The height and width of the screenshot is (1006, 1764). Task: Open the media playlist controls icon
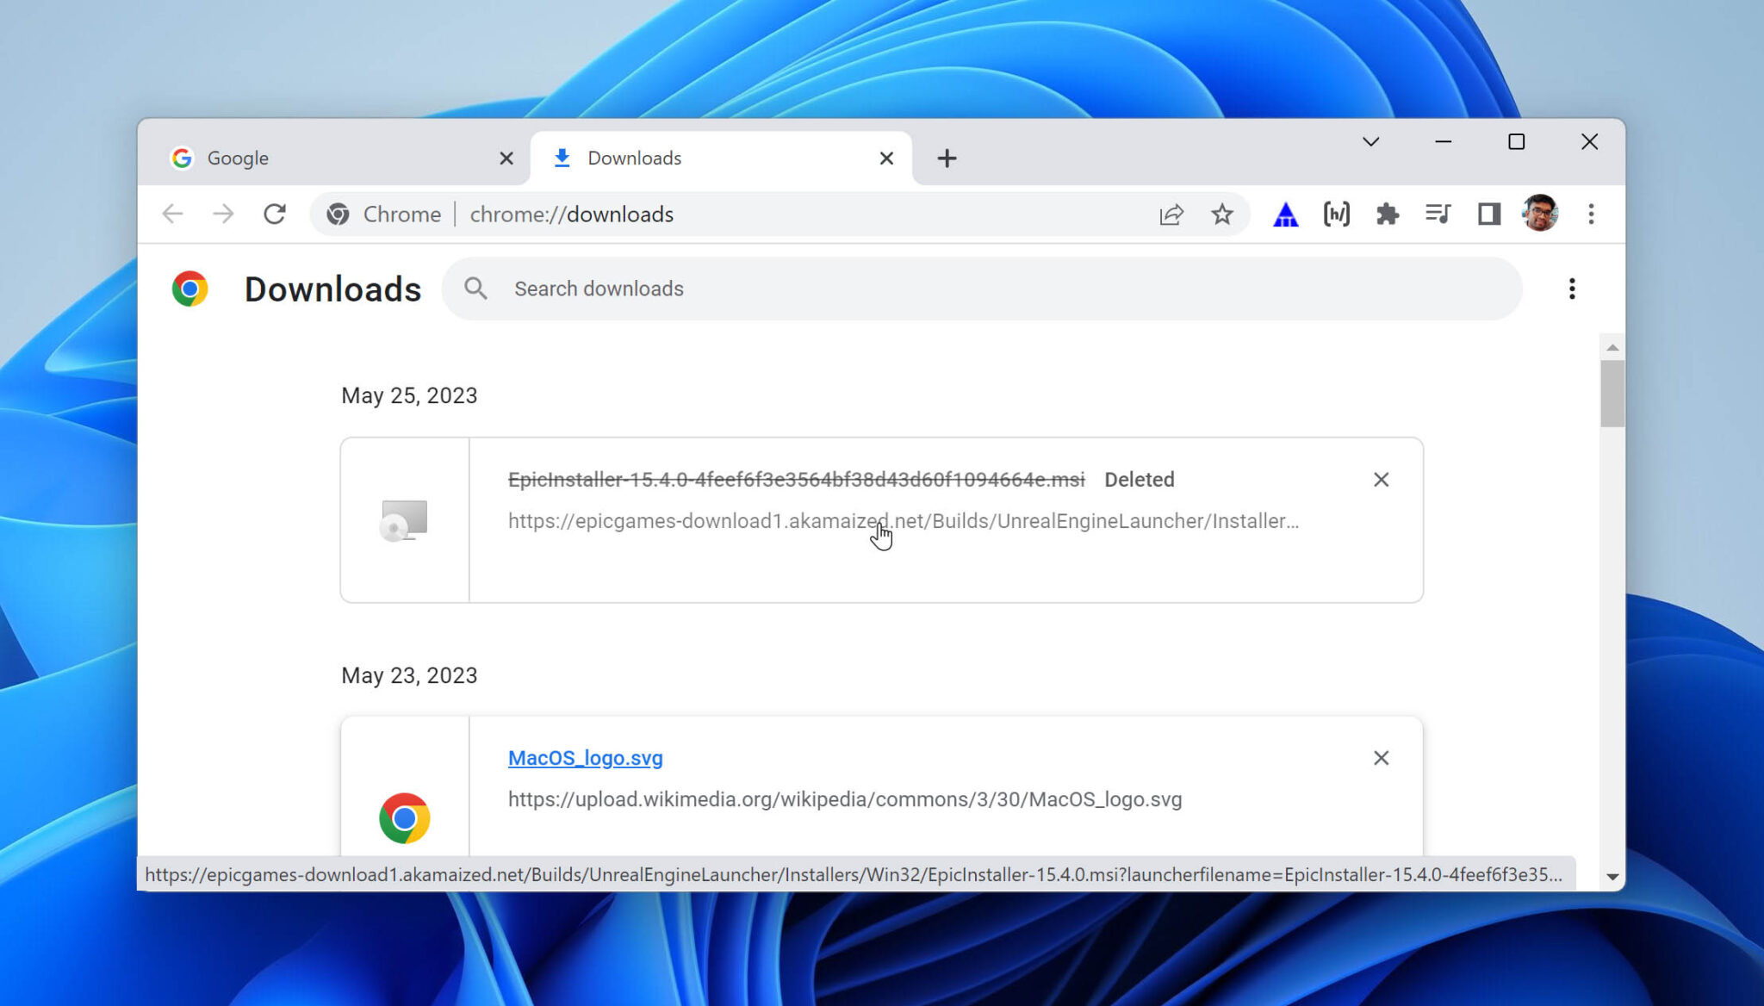1438,214
